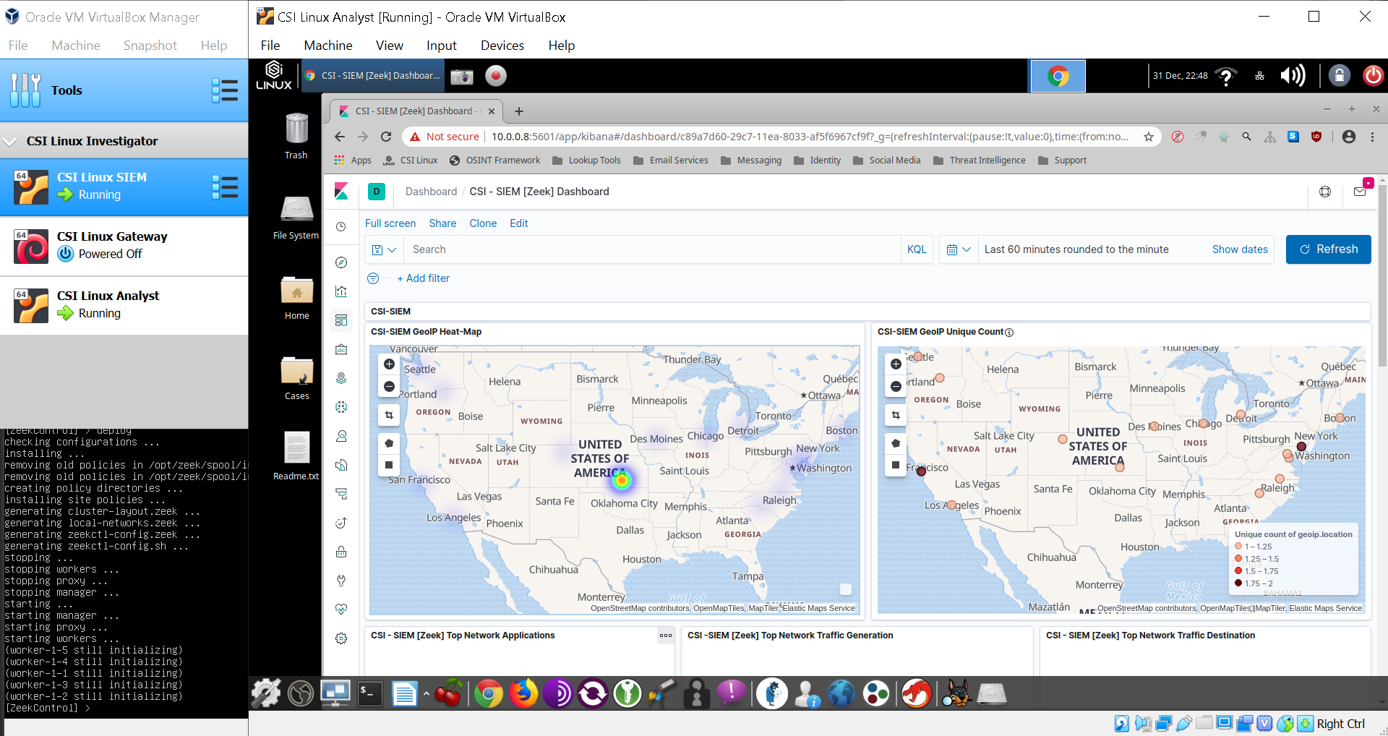Click the Refresh button
The width and height of the screenshot is (1388, 736).
pyautogui.click(x=1329, y=249)
